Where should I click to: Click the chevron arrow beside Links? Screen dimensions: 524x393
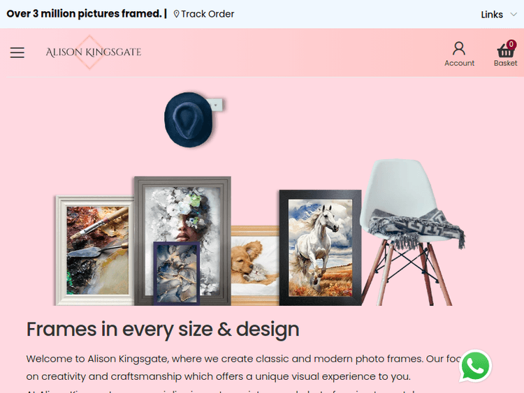click(514, 15)
